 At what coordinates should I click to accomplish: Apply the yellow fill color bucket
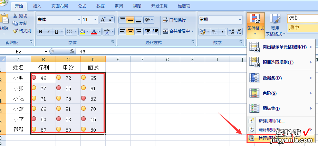(x=83, y=32)
